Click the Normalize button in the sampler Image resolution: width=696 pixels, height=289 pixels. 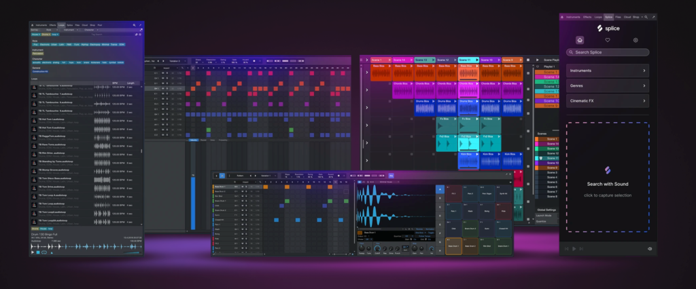pos(430,229)
